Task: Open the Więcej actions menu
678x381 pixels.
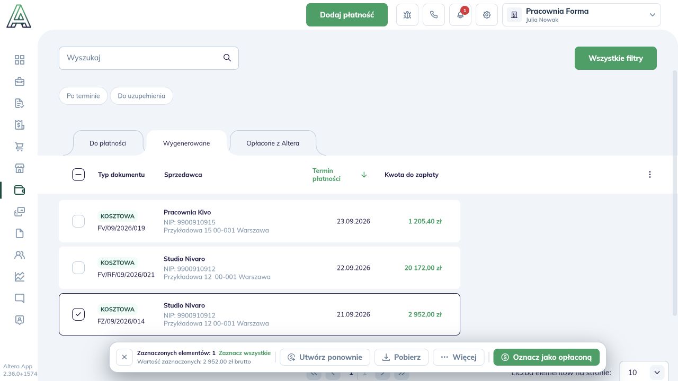Action: click(x=459, y=357)
